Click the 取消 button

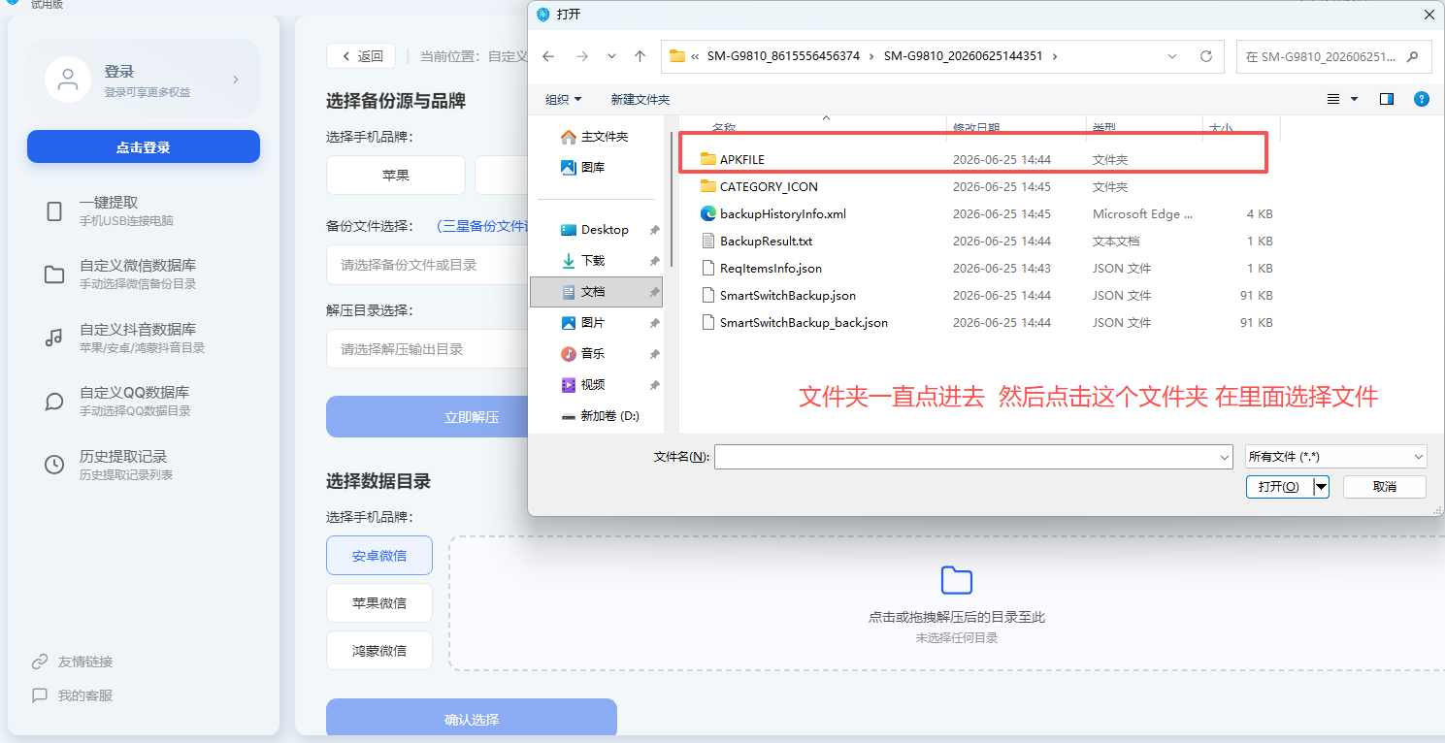tap(1385, 487)
